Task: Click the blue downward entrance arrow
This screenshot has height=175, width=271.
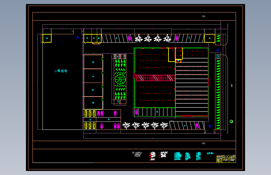Action: (210, 126)
